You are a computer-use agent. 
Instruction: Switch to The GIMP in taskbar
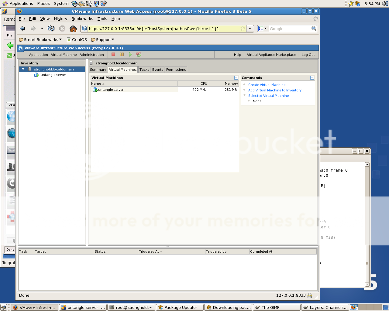coord(277,307)
